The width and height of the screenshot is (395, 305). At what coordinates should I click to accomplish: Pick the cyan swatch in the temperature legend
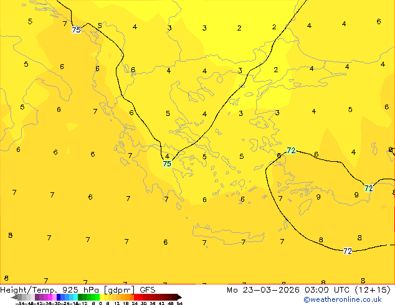75,297
